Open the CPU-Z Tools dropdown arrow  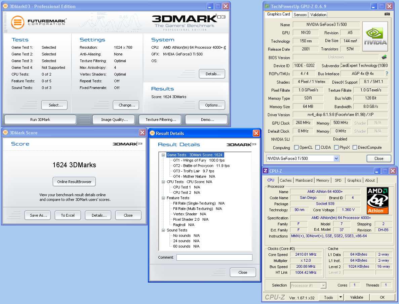click(x=341, y=297)
